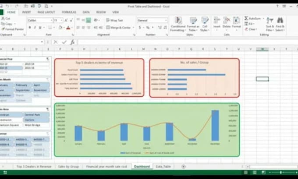Image resolution: width=298 pixels, height=179 pixels.
Task: Click the Insert cells button
Action: coord(216,24)
